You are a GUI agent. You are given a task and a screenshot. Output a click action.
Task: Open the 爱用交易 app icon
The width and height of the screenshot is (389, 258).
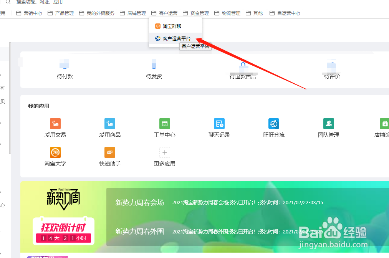point(55,124)
